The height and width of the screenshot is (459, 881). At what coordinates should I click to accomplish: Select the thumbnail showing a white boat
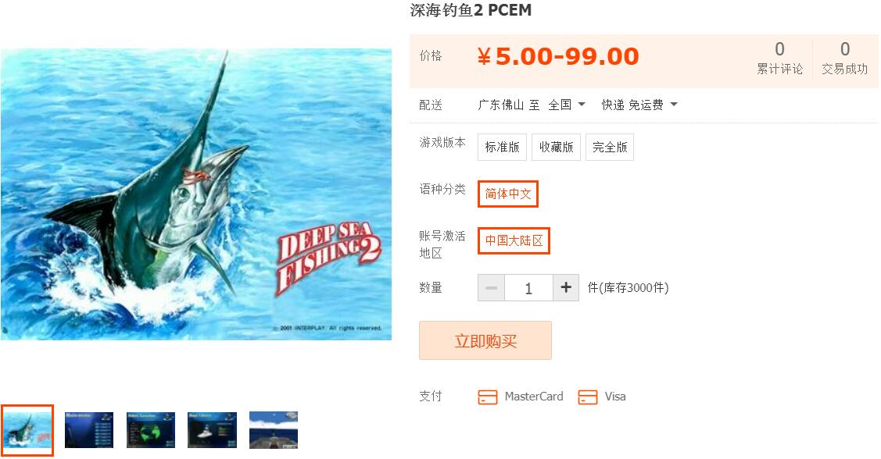pos(212,430)
